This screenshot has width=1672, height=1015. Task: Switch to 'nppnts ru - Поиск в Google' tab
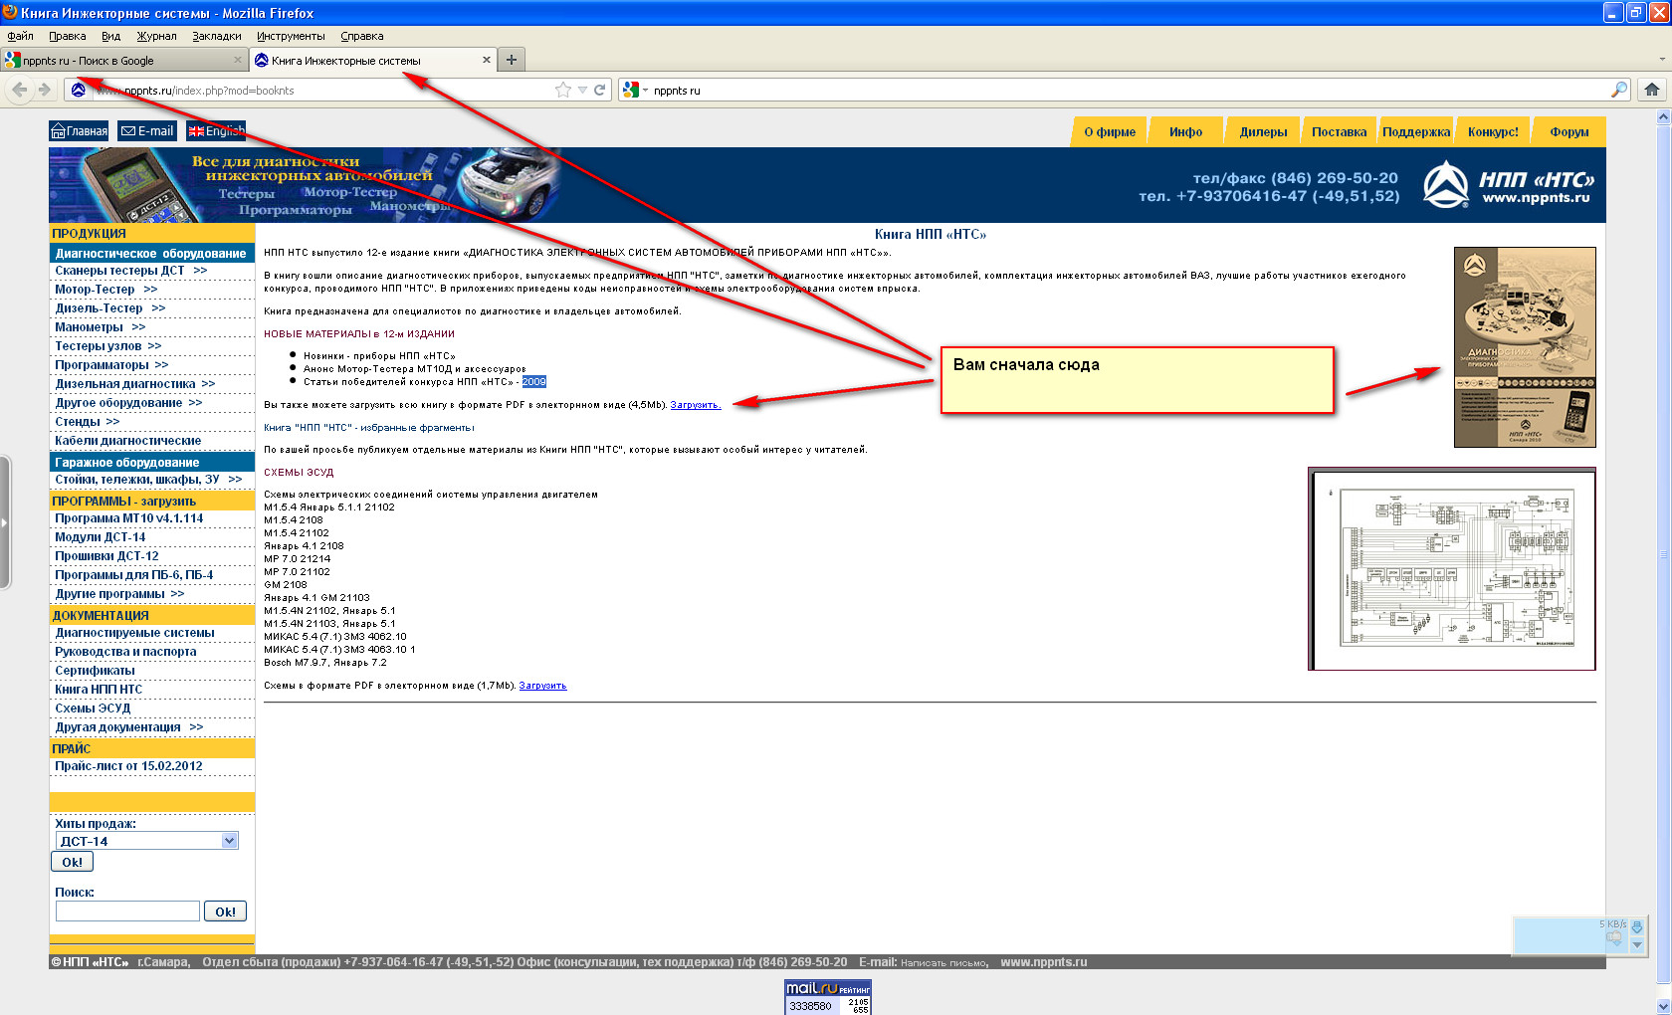[x=123, y=60]
